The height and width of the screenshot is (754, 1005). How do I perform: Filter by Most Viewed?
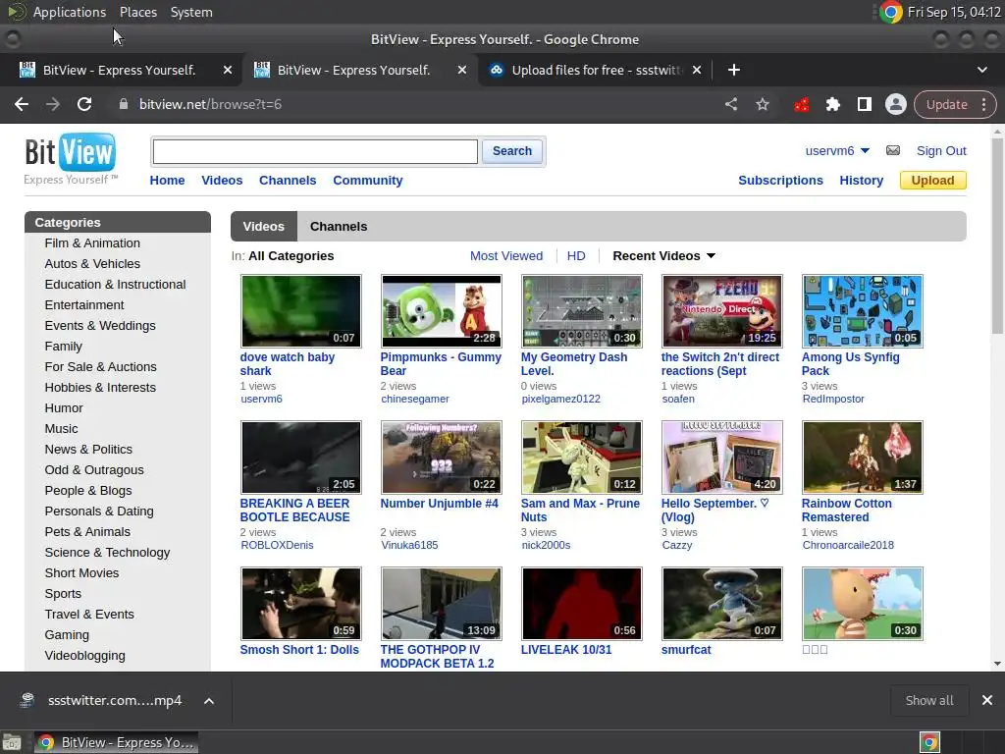pyautogui.click(x=506, y=256)
